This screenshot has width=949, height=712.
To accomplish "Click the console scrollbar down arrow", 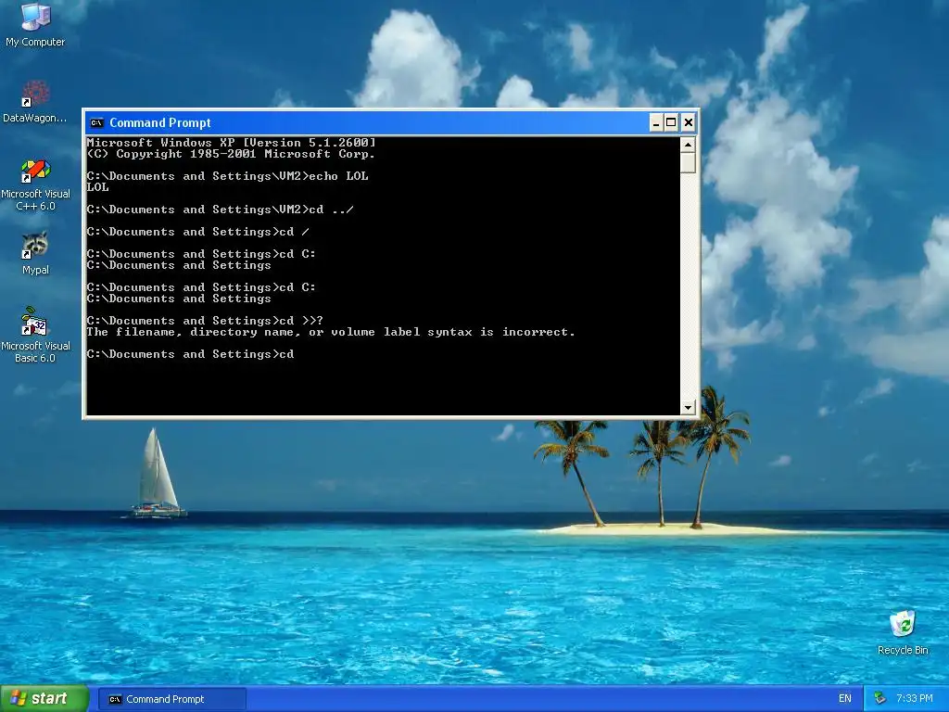I will 688,408.
